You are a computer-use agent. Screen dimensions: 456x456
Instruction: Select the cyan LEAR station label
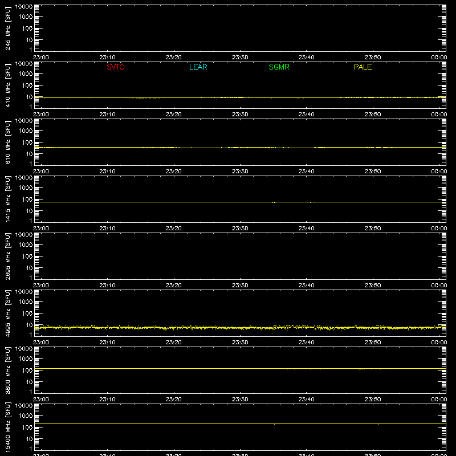pos(198,67)
